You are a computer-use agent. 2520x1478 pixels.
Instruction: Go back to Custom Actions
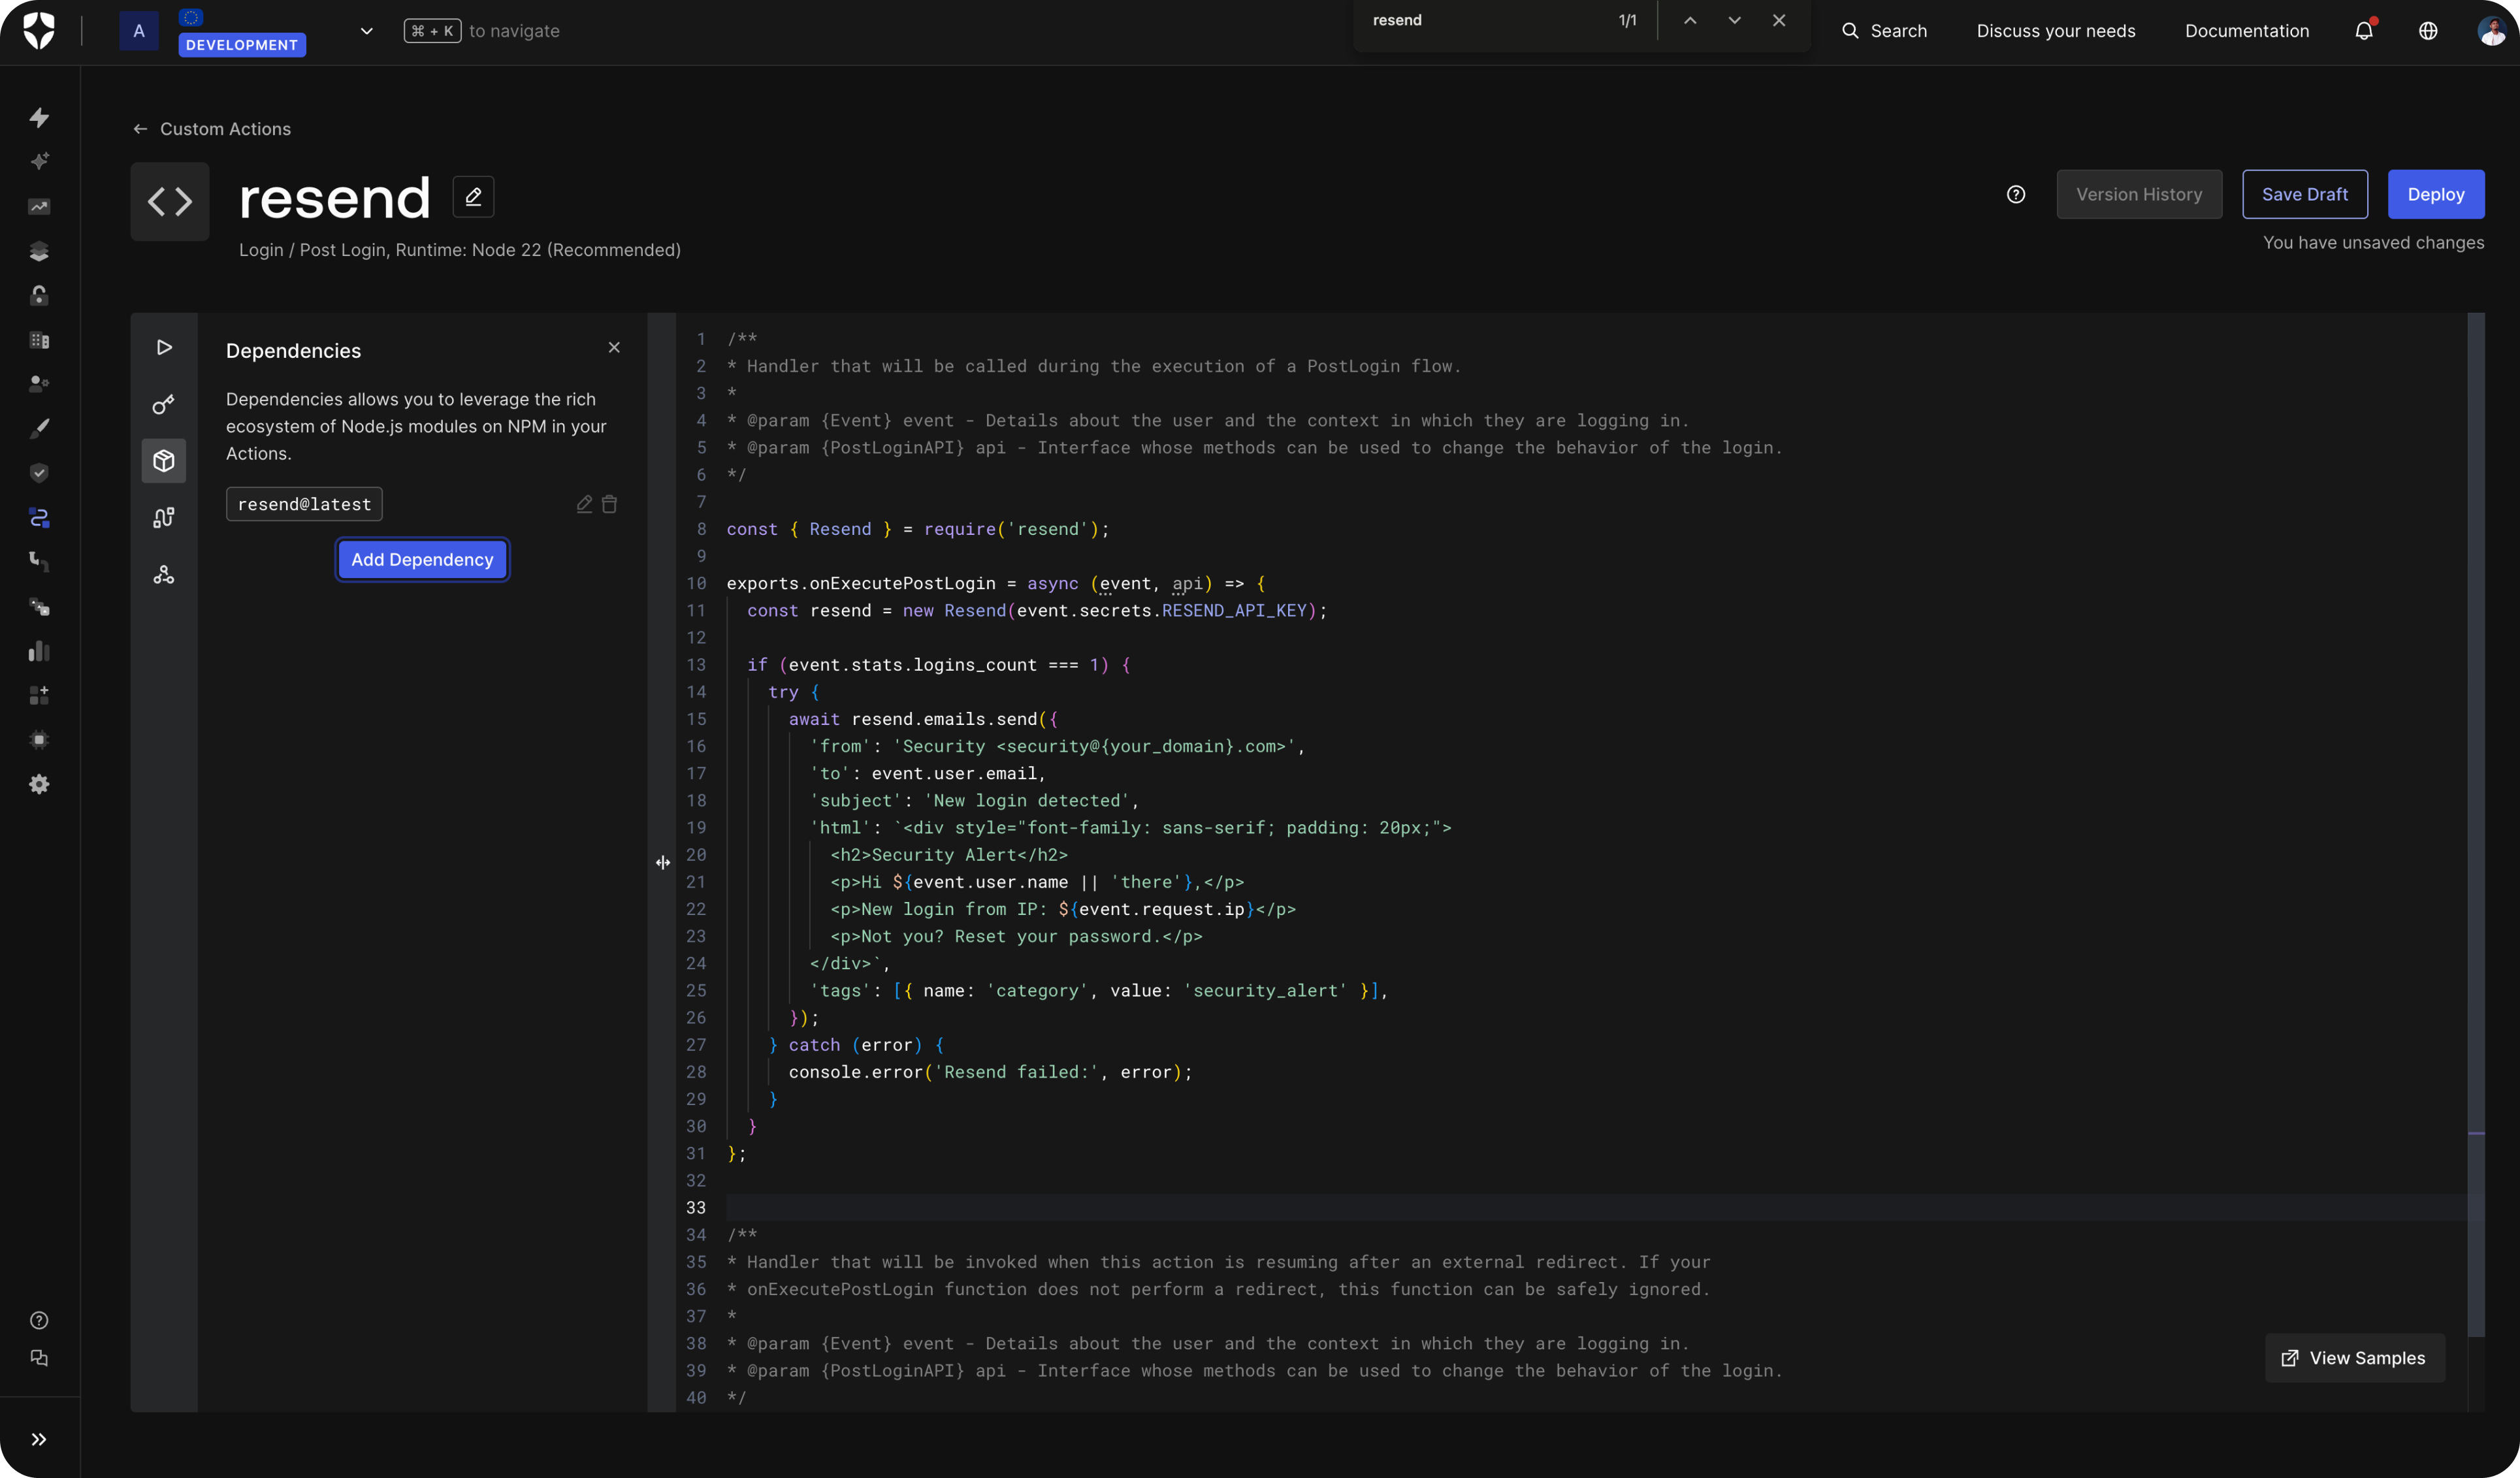tap(212, 129)
